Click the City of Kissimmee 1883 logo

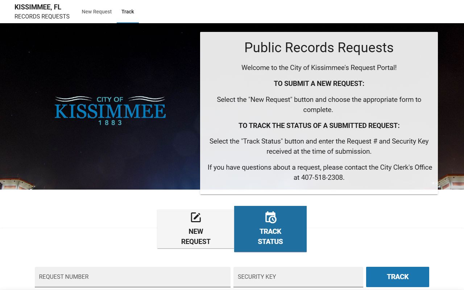coord(110,111)
